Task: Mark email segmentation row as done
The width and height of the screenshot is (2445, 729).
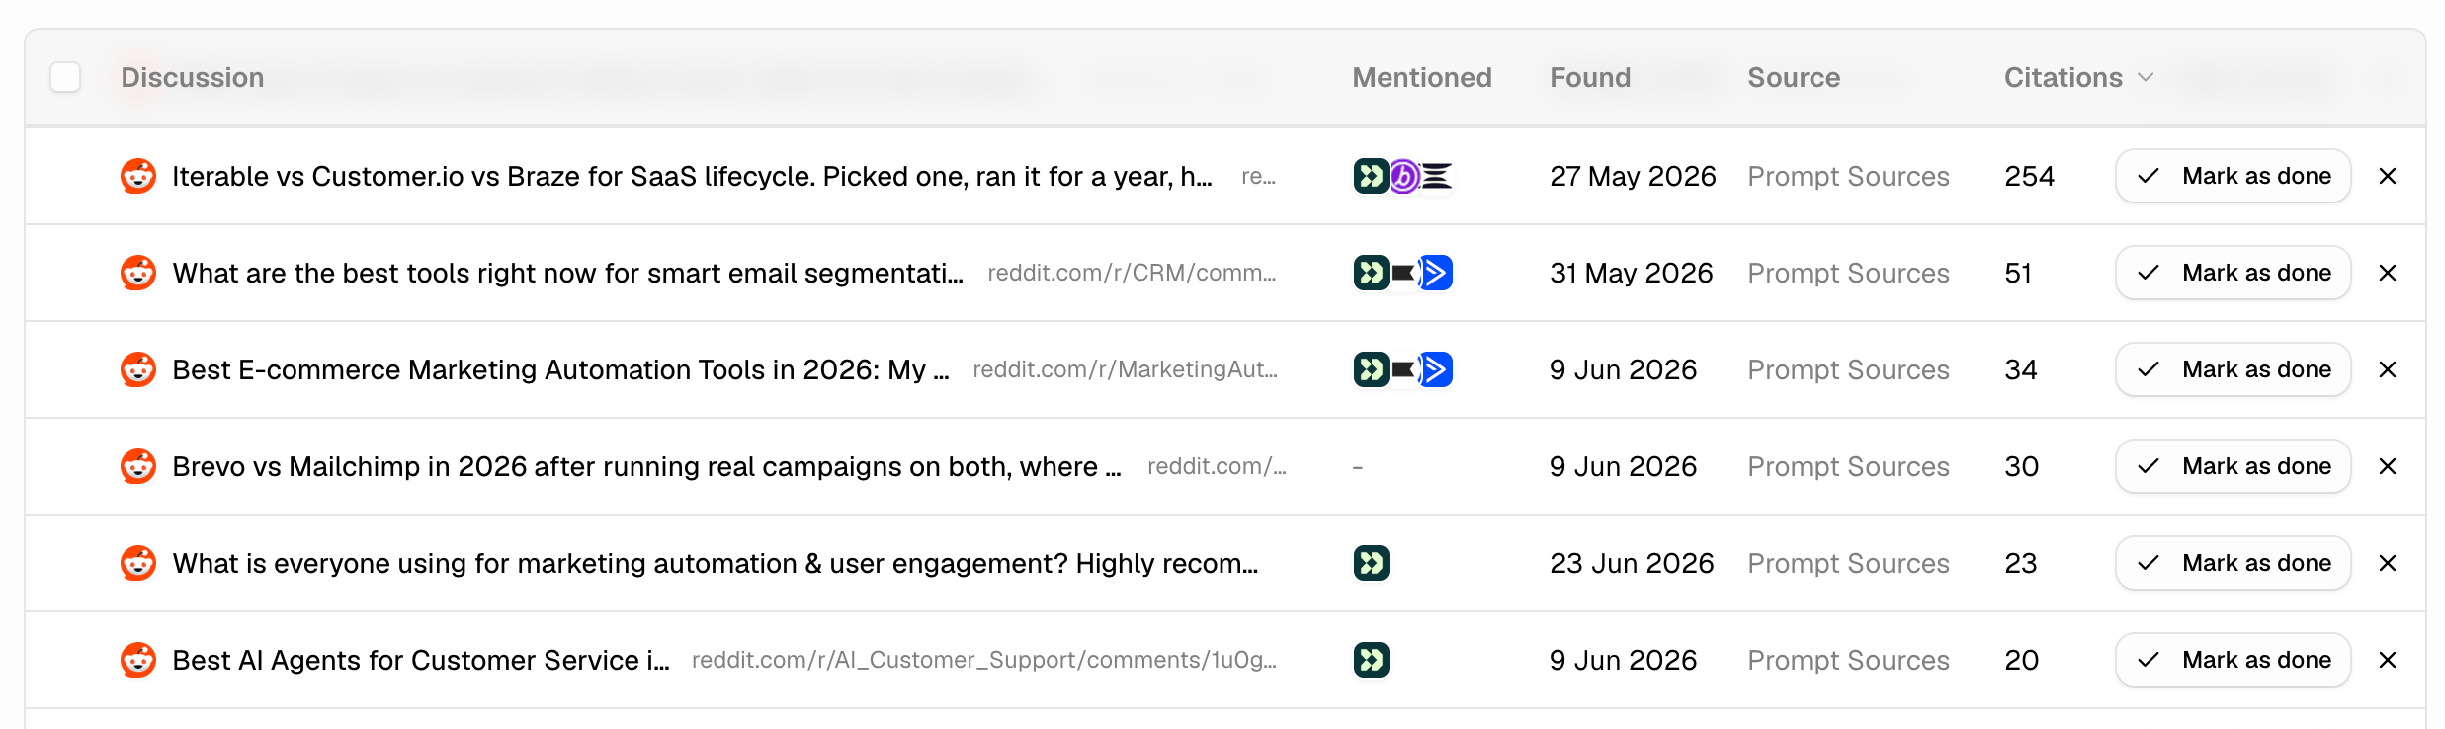Action: 2234,273
